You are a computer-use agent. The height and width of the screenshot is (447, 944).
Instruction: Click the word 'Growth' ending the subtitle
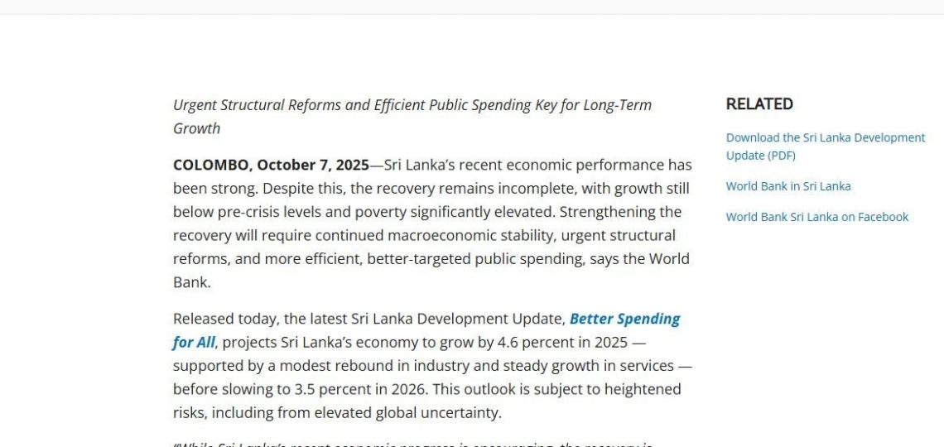coord(196,128)
